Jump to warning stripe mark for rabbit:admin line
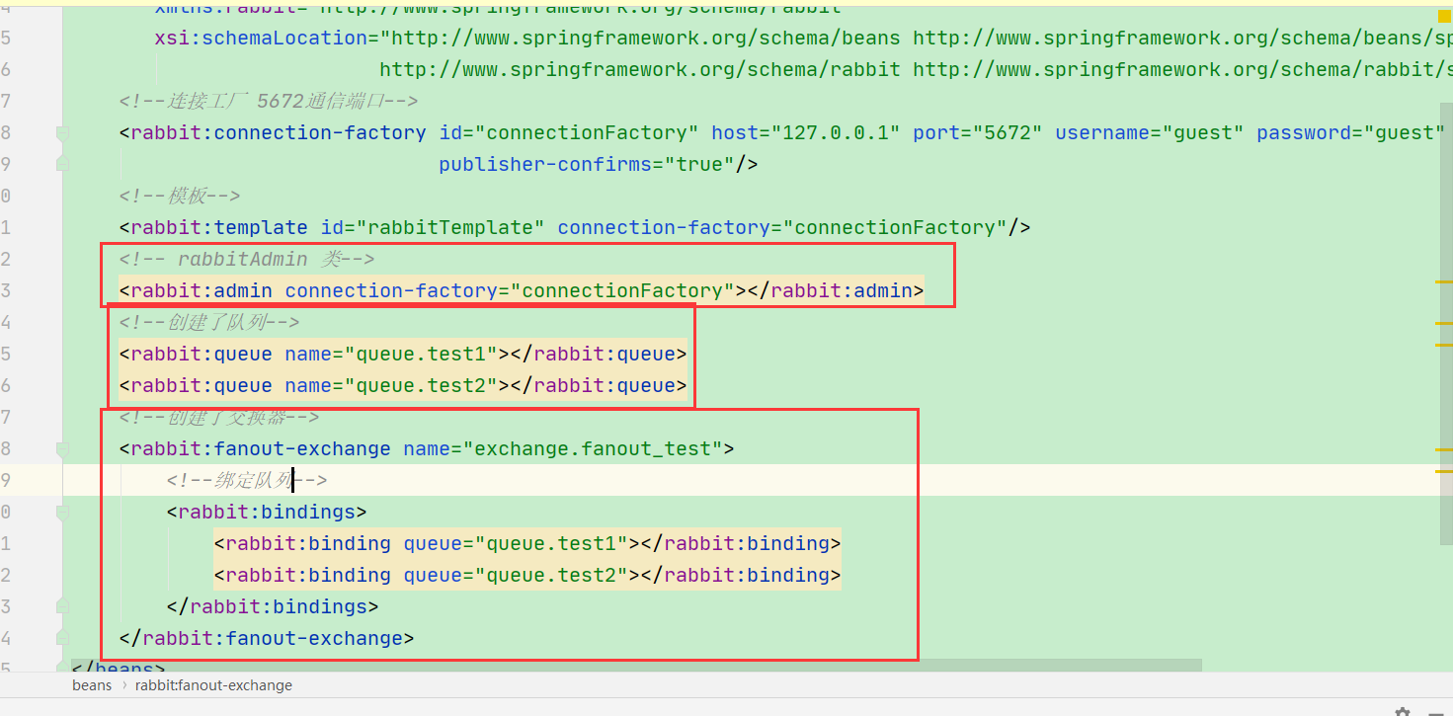The image size is (1453, 716). (x=1444, y=282)
